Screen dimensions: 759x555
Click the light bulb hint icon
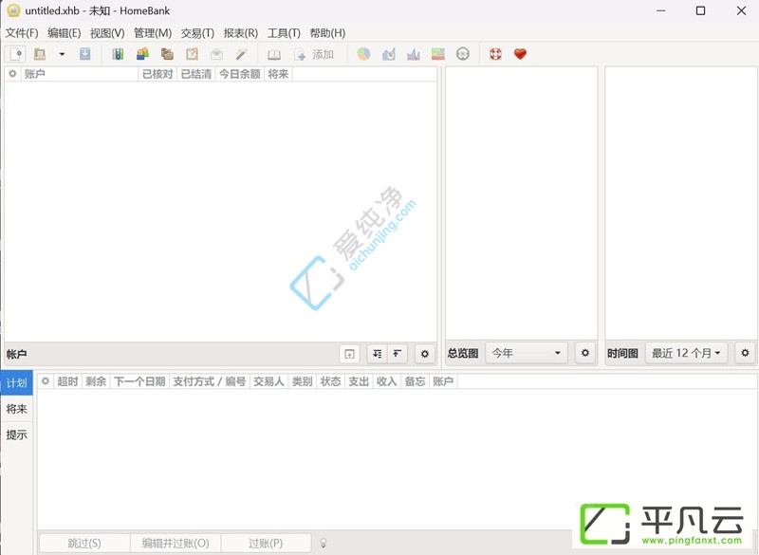pyautogui.click(x=324, y=544)
